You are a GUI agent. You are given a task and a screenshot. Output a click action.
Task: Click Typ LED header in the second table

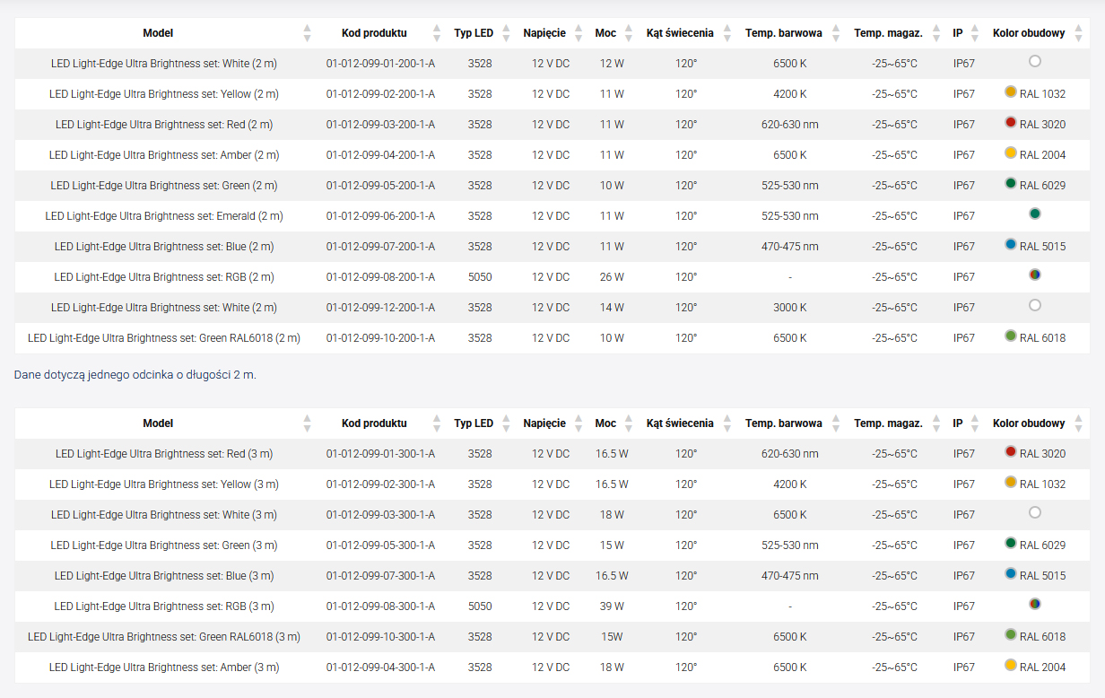point(474,423)
